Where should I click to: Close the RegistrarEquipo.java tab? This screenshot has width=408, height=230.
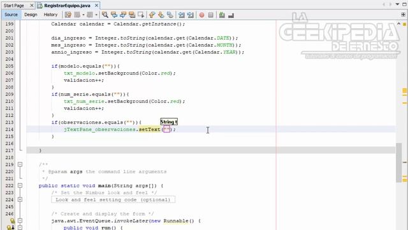click(x=96, y=6)
